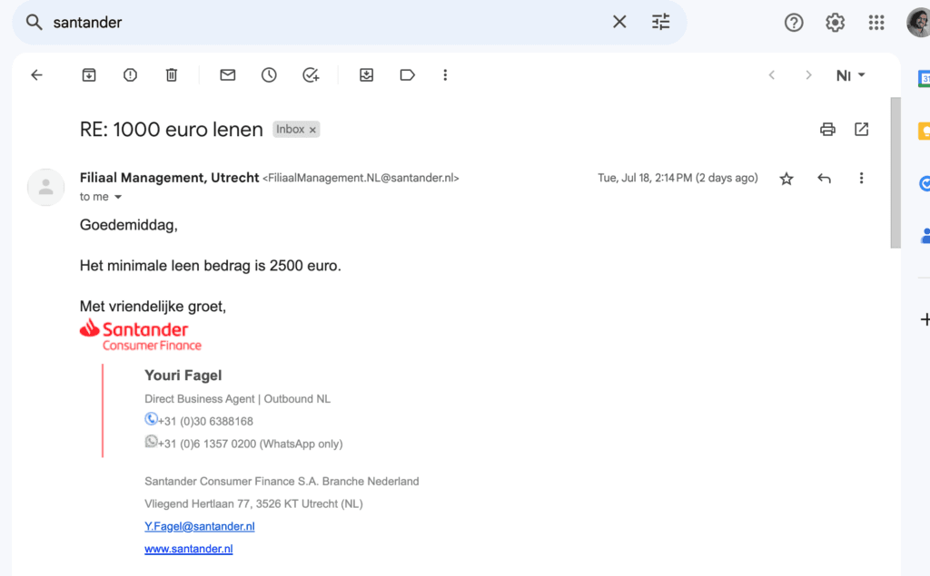This screenshot has height=576, width=930.
Task: Remove the Inbox label from conversation
Action: [x=312, y=130]
